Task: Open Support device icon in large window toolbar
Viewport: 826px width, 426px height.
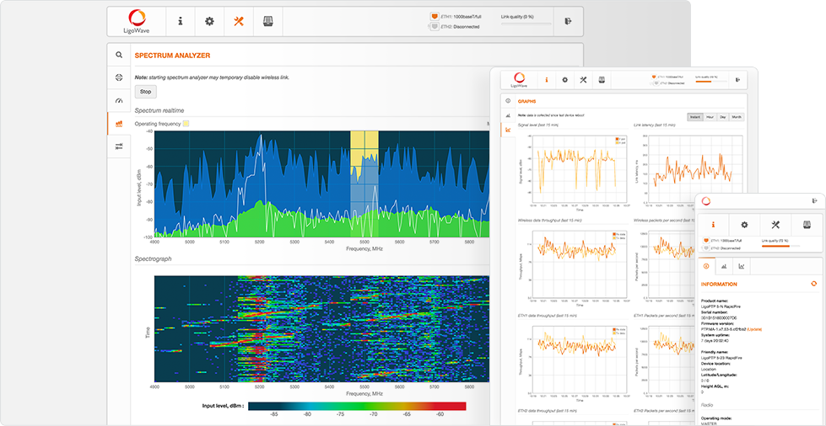Action: 267,22
